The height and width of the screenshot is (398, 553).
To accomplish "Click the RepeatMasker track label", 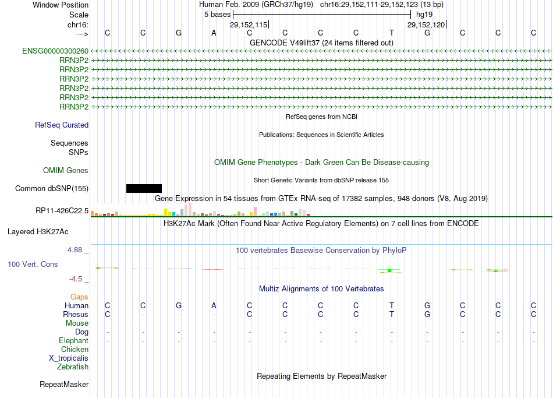I will point(64,384).
